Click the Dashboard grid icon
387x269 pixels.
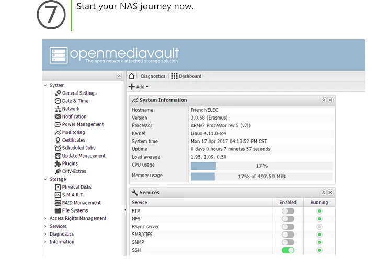point(174,76)
